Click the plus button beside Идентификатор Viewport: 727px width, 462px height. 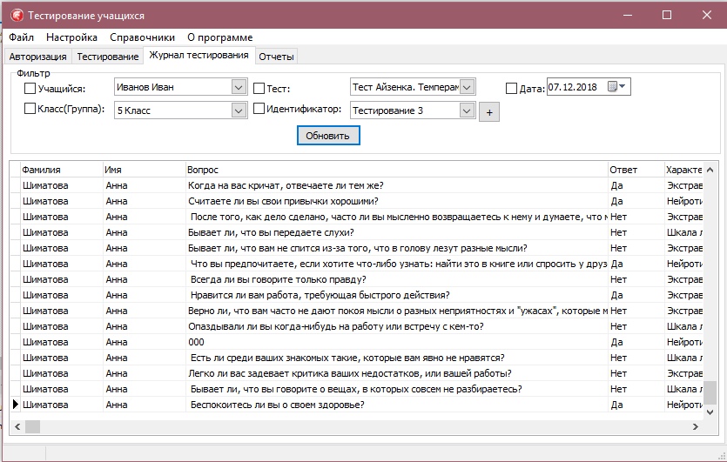[488, 112]
